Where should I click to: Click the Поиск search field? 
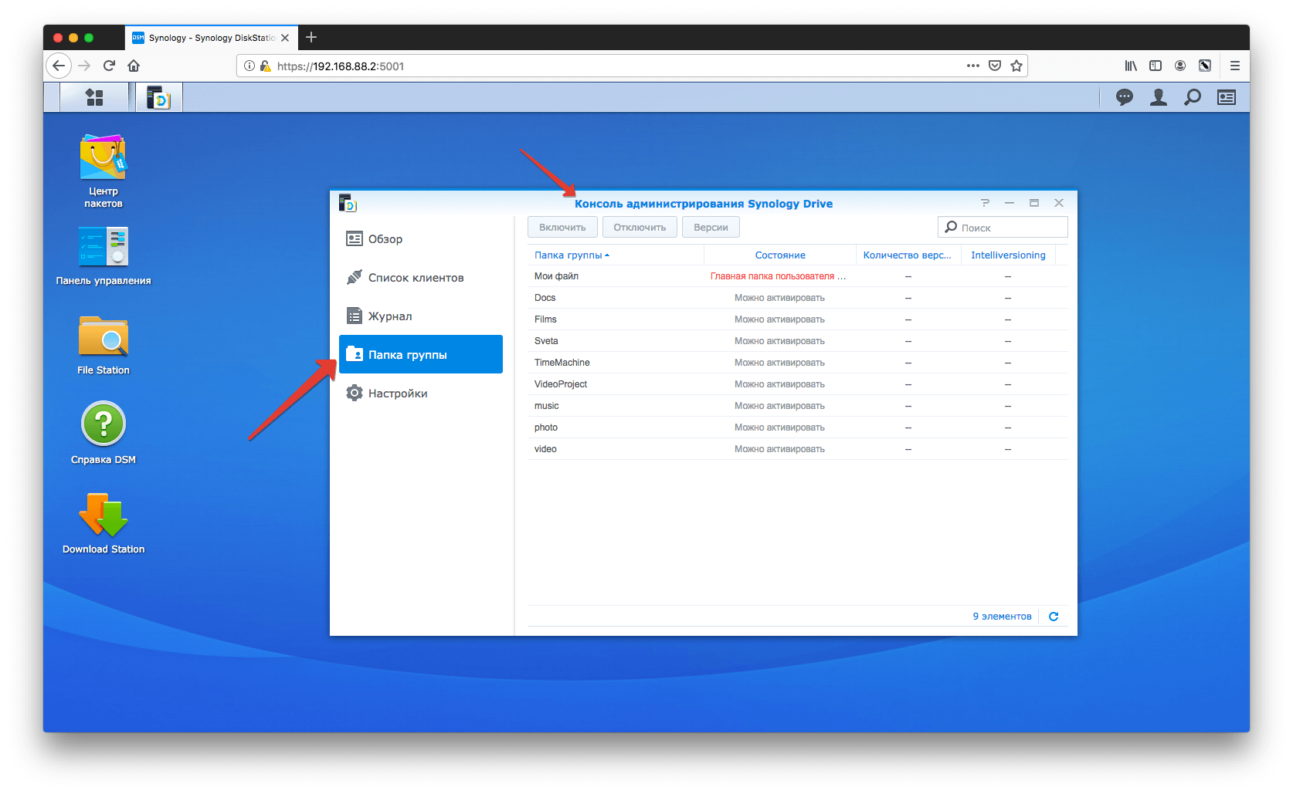pos(1003,227)
